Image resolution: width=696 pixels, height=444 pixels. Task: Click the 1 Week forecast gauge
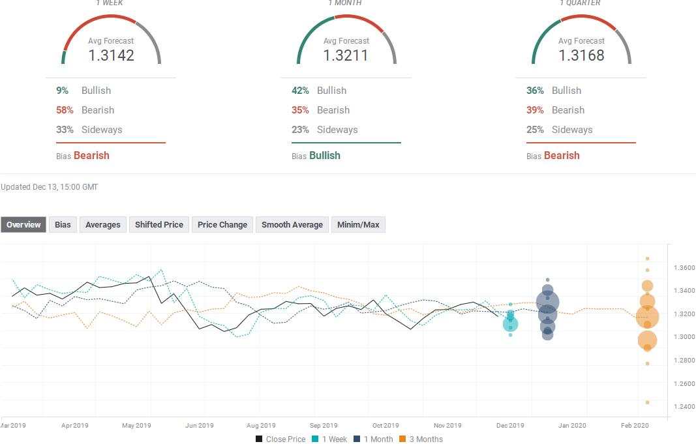111,40
